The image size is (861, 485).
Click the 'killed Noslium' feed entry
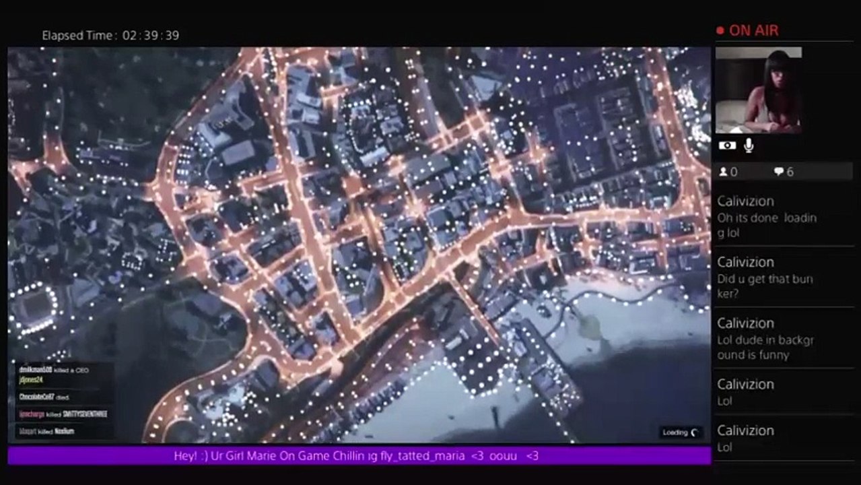(x=46, y=431)
